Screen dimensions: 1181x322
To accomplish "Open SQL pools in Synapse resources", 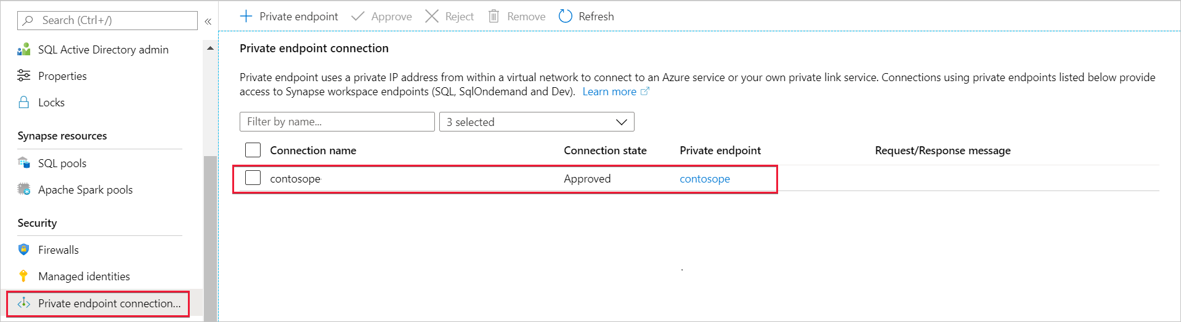I will (62, 163).
